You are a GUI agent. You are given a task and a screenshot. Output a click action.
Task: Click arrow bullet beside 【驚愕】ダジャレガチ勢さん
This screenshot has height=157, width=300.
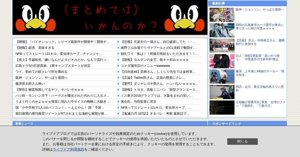pos(118,84)
